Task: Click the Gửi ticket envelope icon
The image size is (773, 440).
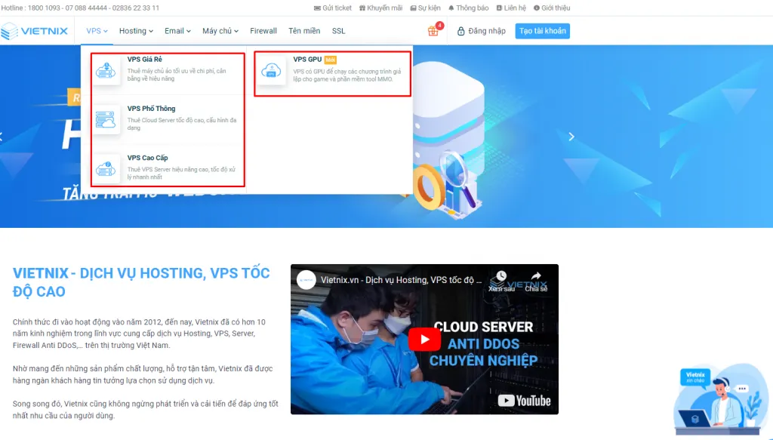Action: (x=317, y=8)
